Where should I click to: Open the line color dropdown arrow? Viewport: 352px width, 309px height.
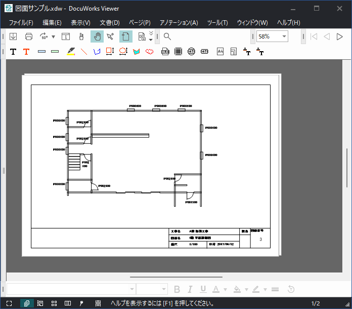[265, 290]
